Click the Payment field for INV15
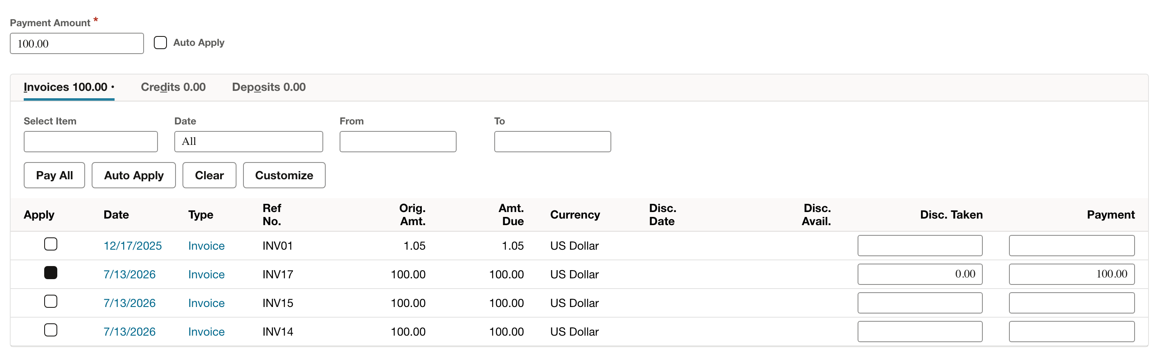Image resolution: width=1162 pixels, height=352 pixels. (1071, 303)
